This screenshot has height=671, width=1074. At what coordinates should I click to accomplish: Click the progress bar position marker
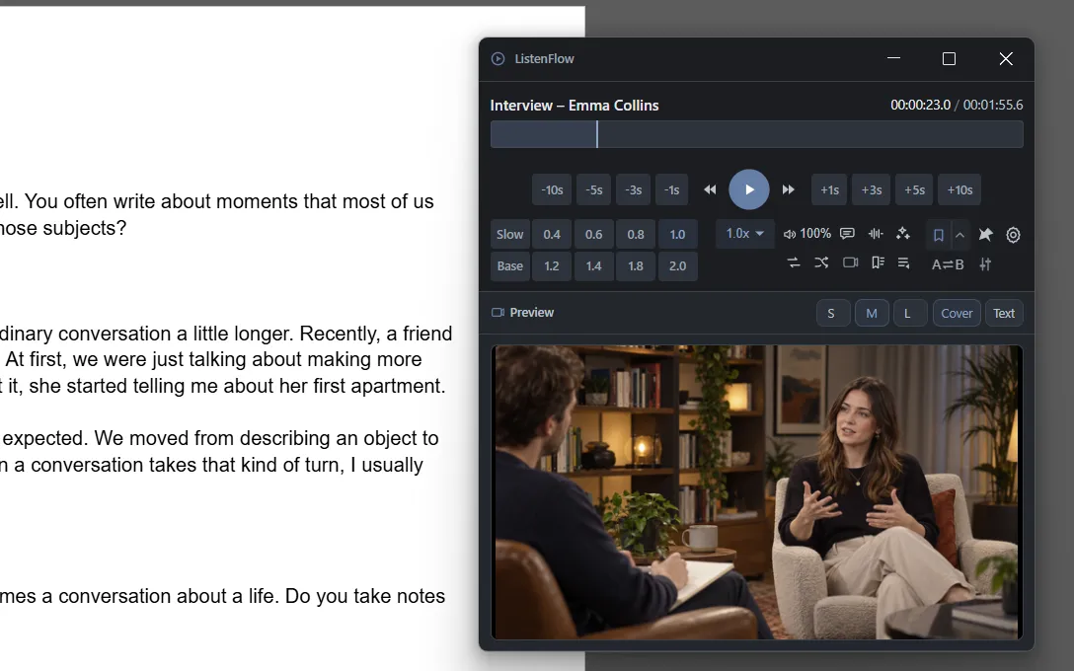(597, 134)
